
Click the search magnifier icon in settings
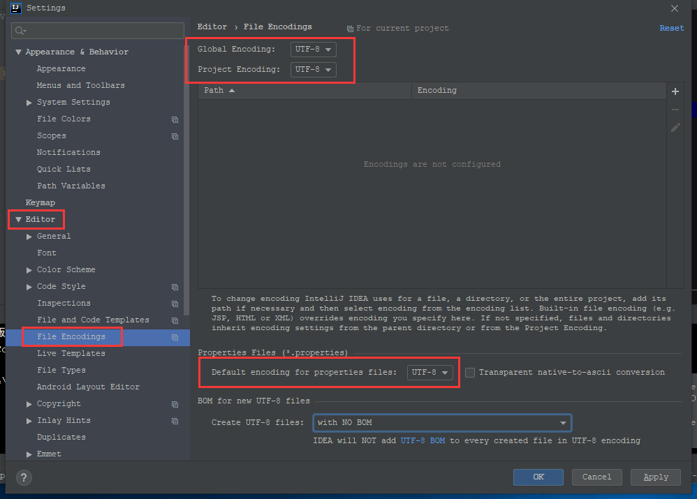20,31
